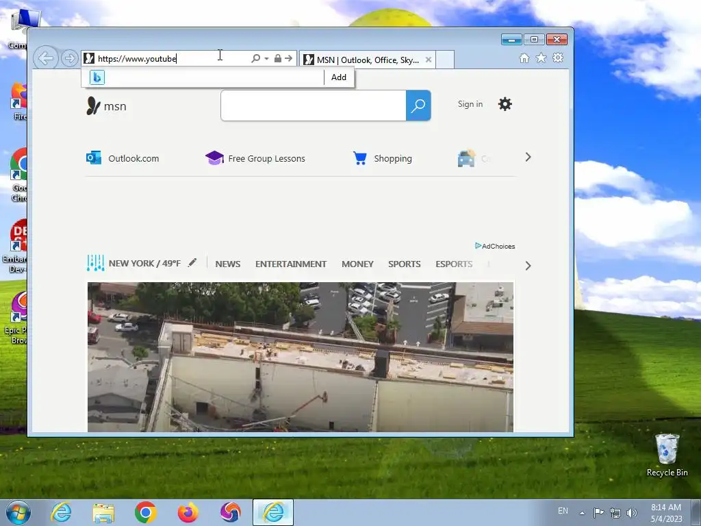Image resolution: width=701 pixels, height=526 pixels.
Task: Open the IE Tools gear menu
Action: (558, 58)
